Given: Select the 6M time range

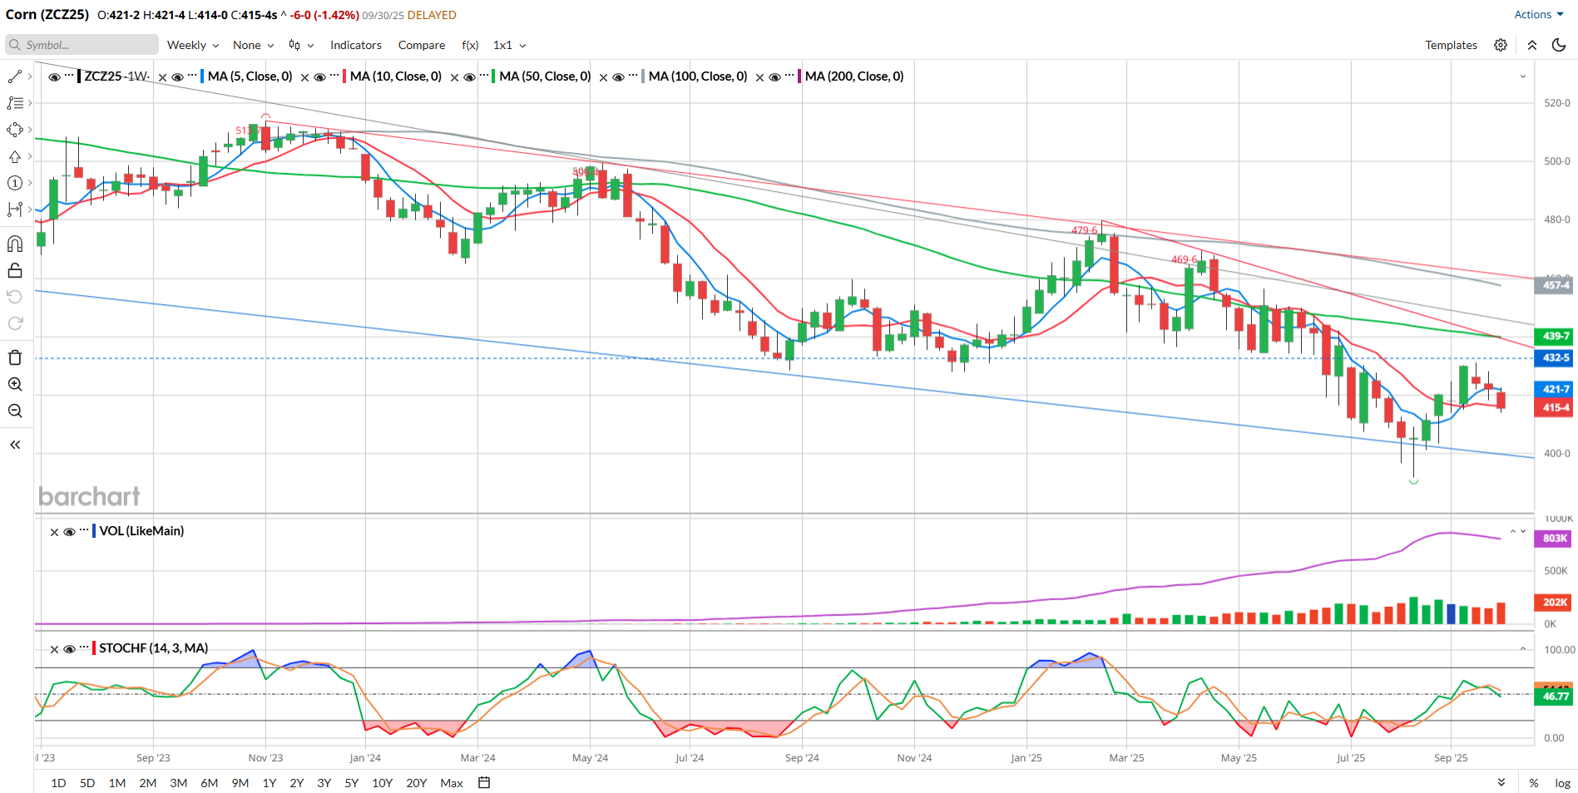Looking at the screenshot, I should click(x=209, y=783).
